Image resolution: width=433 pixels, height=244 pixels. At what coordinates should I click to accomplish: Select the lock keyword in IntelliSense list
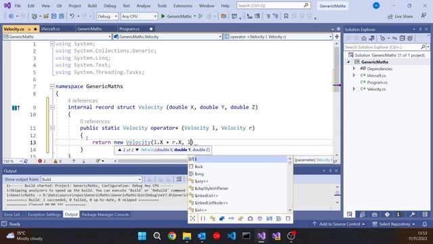point(237,167)
